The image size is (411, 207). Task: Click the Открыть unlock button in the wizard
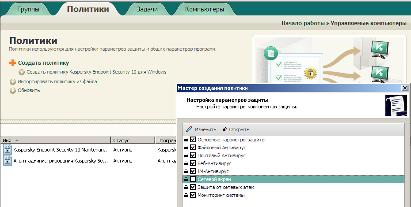236,129
